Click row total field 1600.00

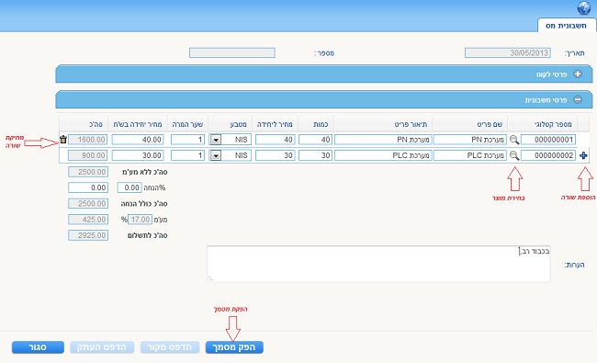point(88,140)
